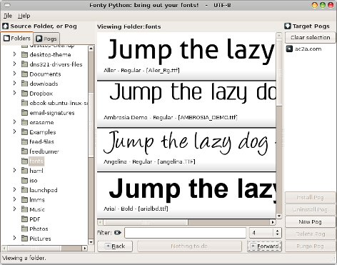Screen dimensions: 337x265
Task: Click the lmms folder icon
Action: click(24, 199)
